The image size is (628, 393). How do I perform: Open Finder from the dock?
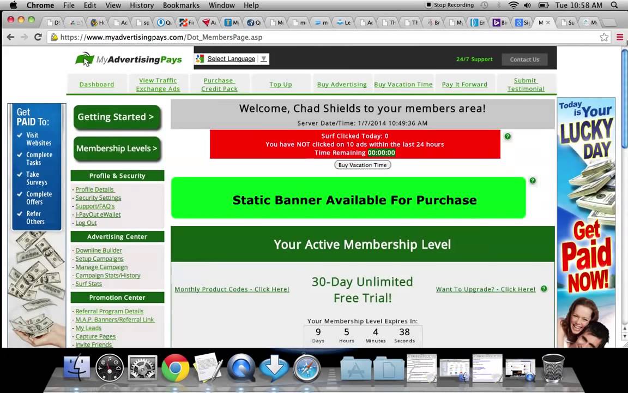pyautogui.click(x=77, y=367)
